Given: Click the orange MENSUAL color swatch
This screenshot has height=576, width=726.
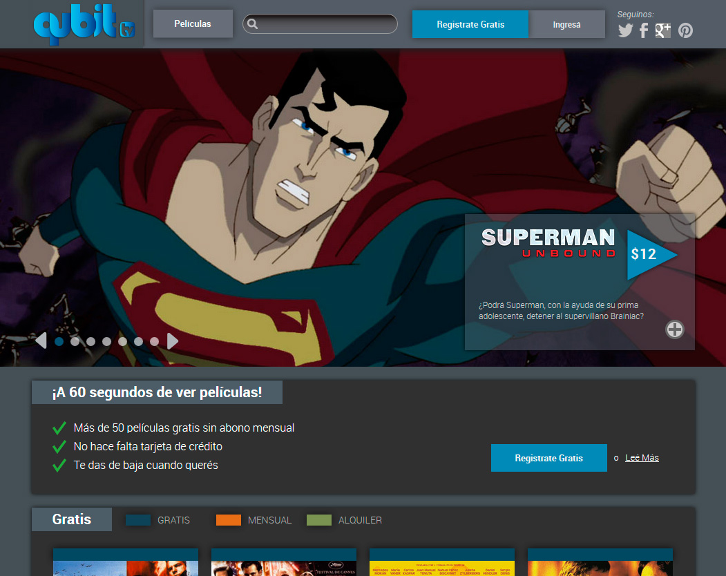Looking at the screenshot, I should pos(229,520).
